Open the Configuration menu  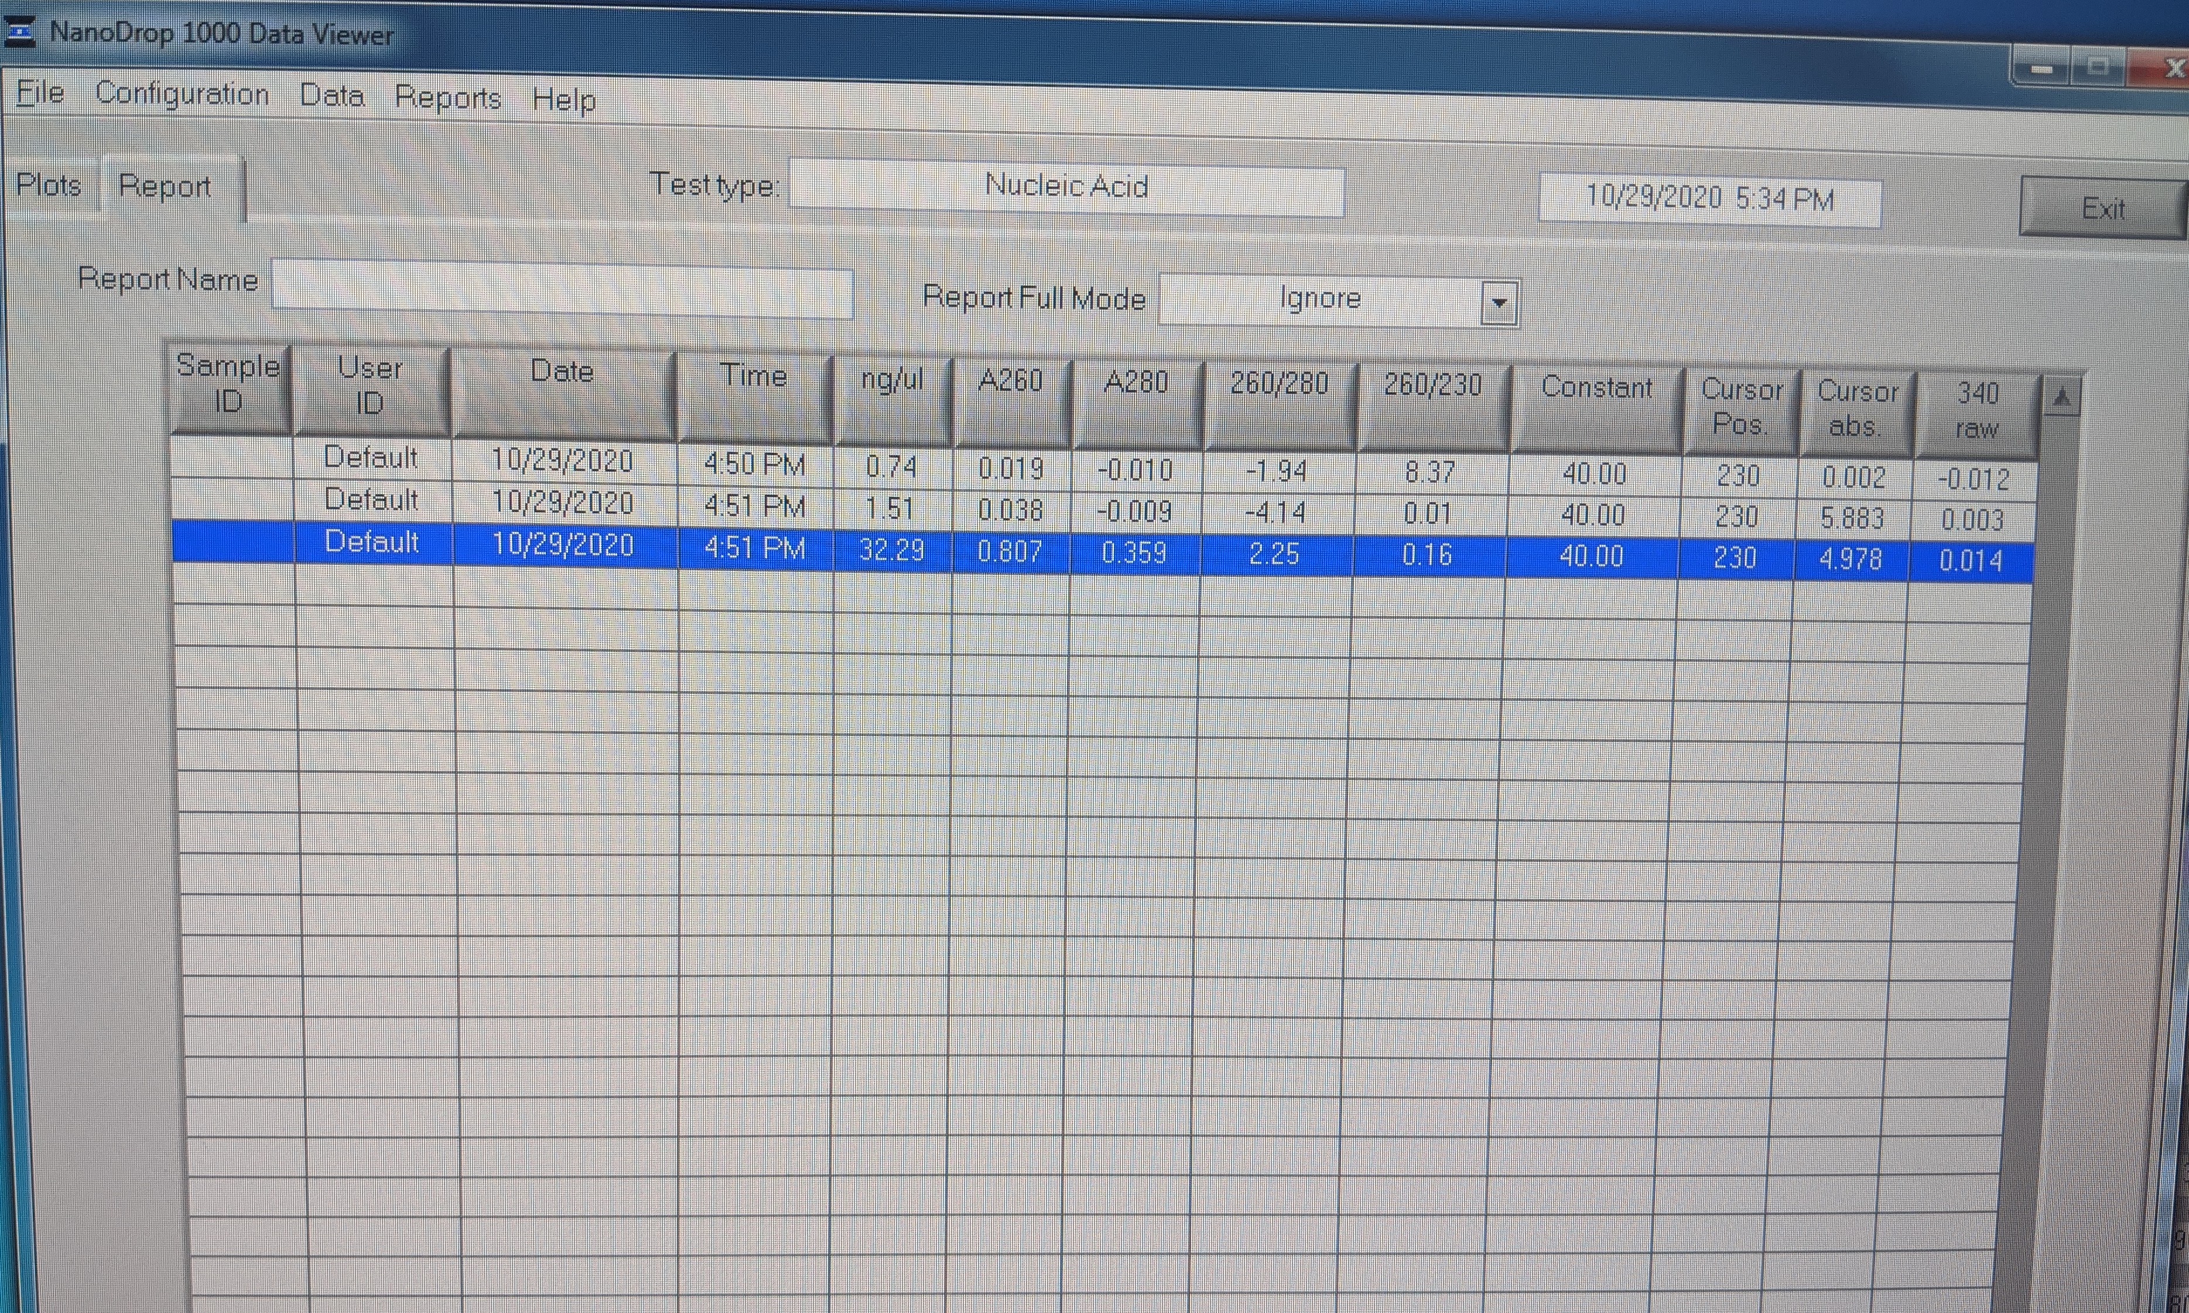pyautogui.click(x=182, y=94)
